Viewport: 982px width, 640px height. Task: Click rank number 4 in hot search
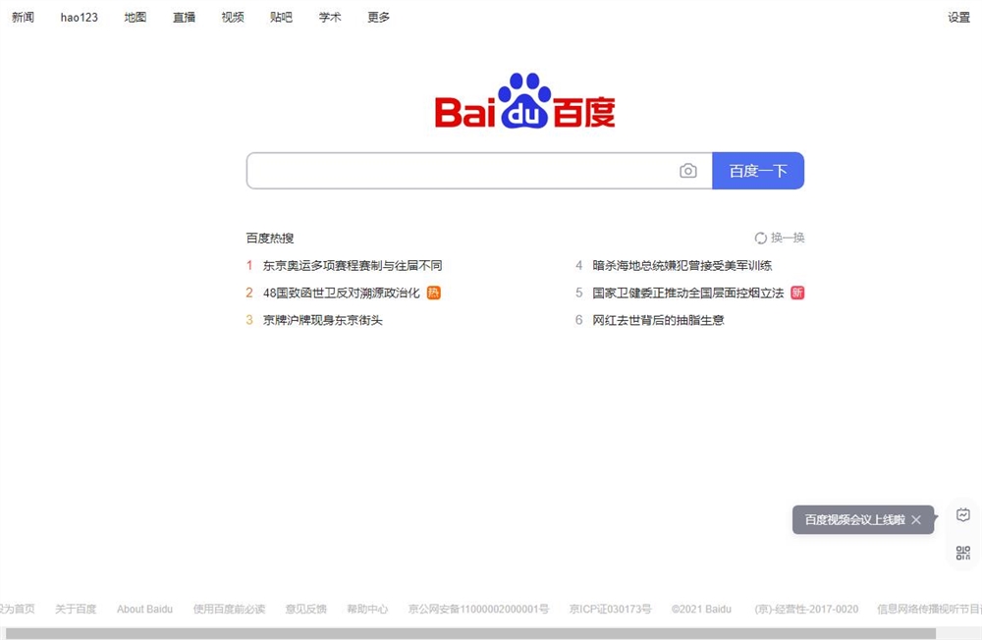point(578,265)
